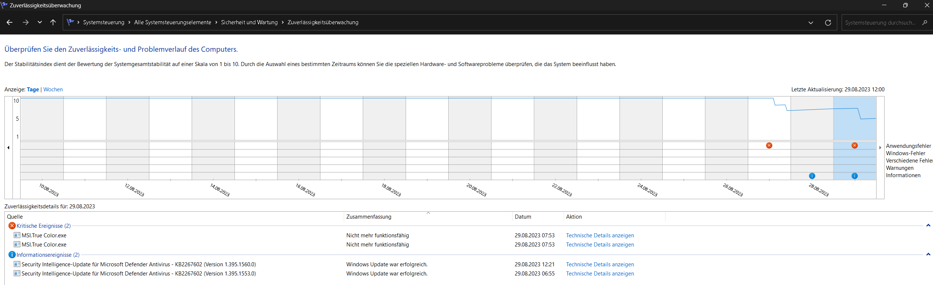Expand chevron after Sicherheit und Wartung breadcrumb

(283, 22)
